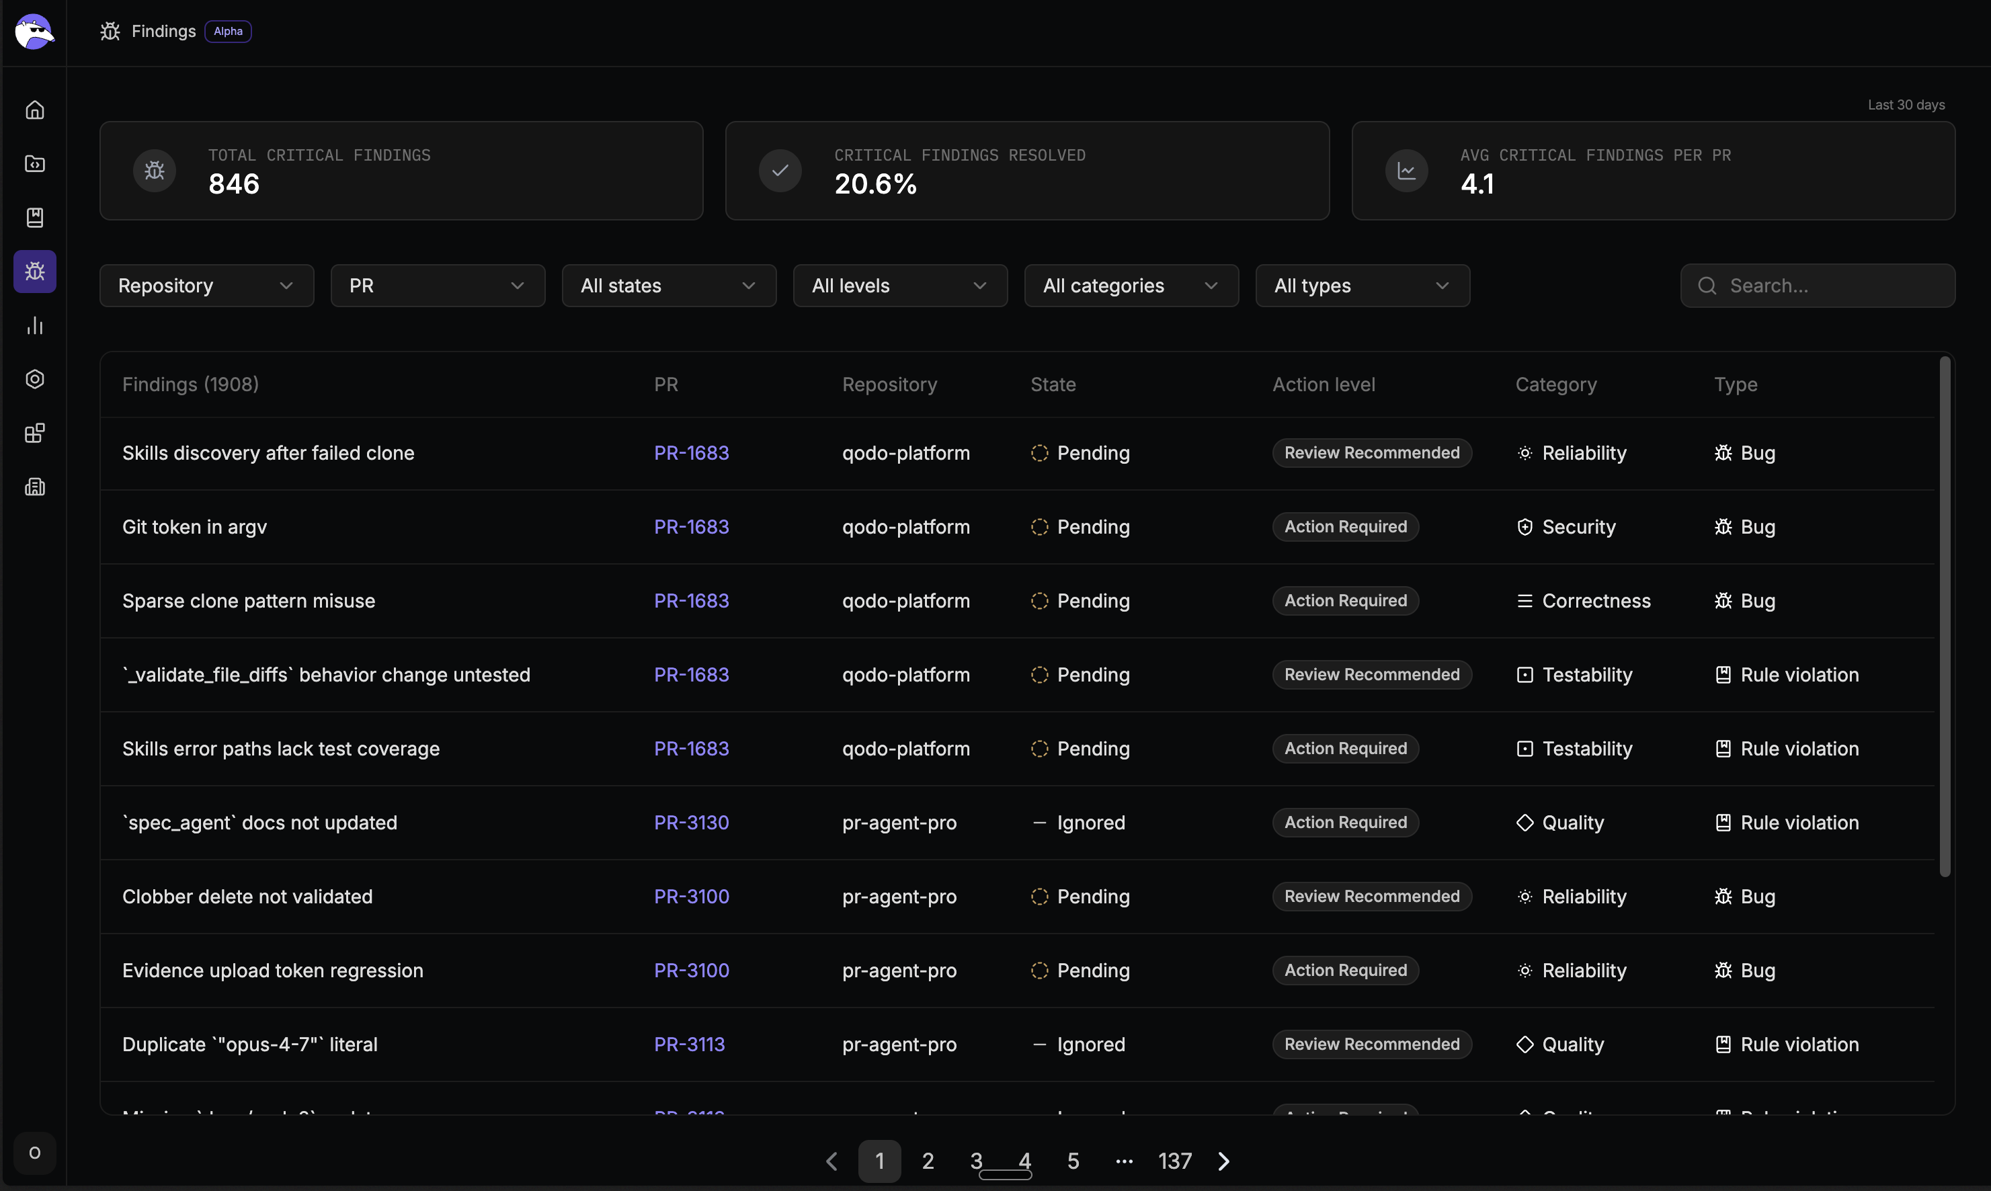Click the chart icon on the Avg Critical Findings card
Viewport: 1991px width, 1191px height.
pos(1406,170)
